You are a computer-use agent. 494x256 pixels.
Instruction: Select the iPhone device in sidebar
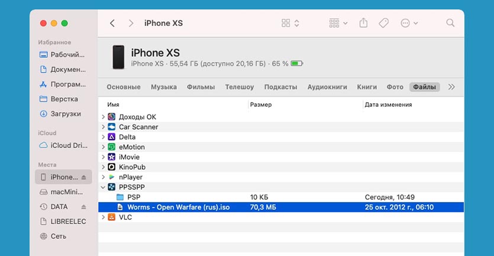coord(63,177)
